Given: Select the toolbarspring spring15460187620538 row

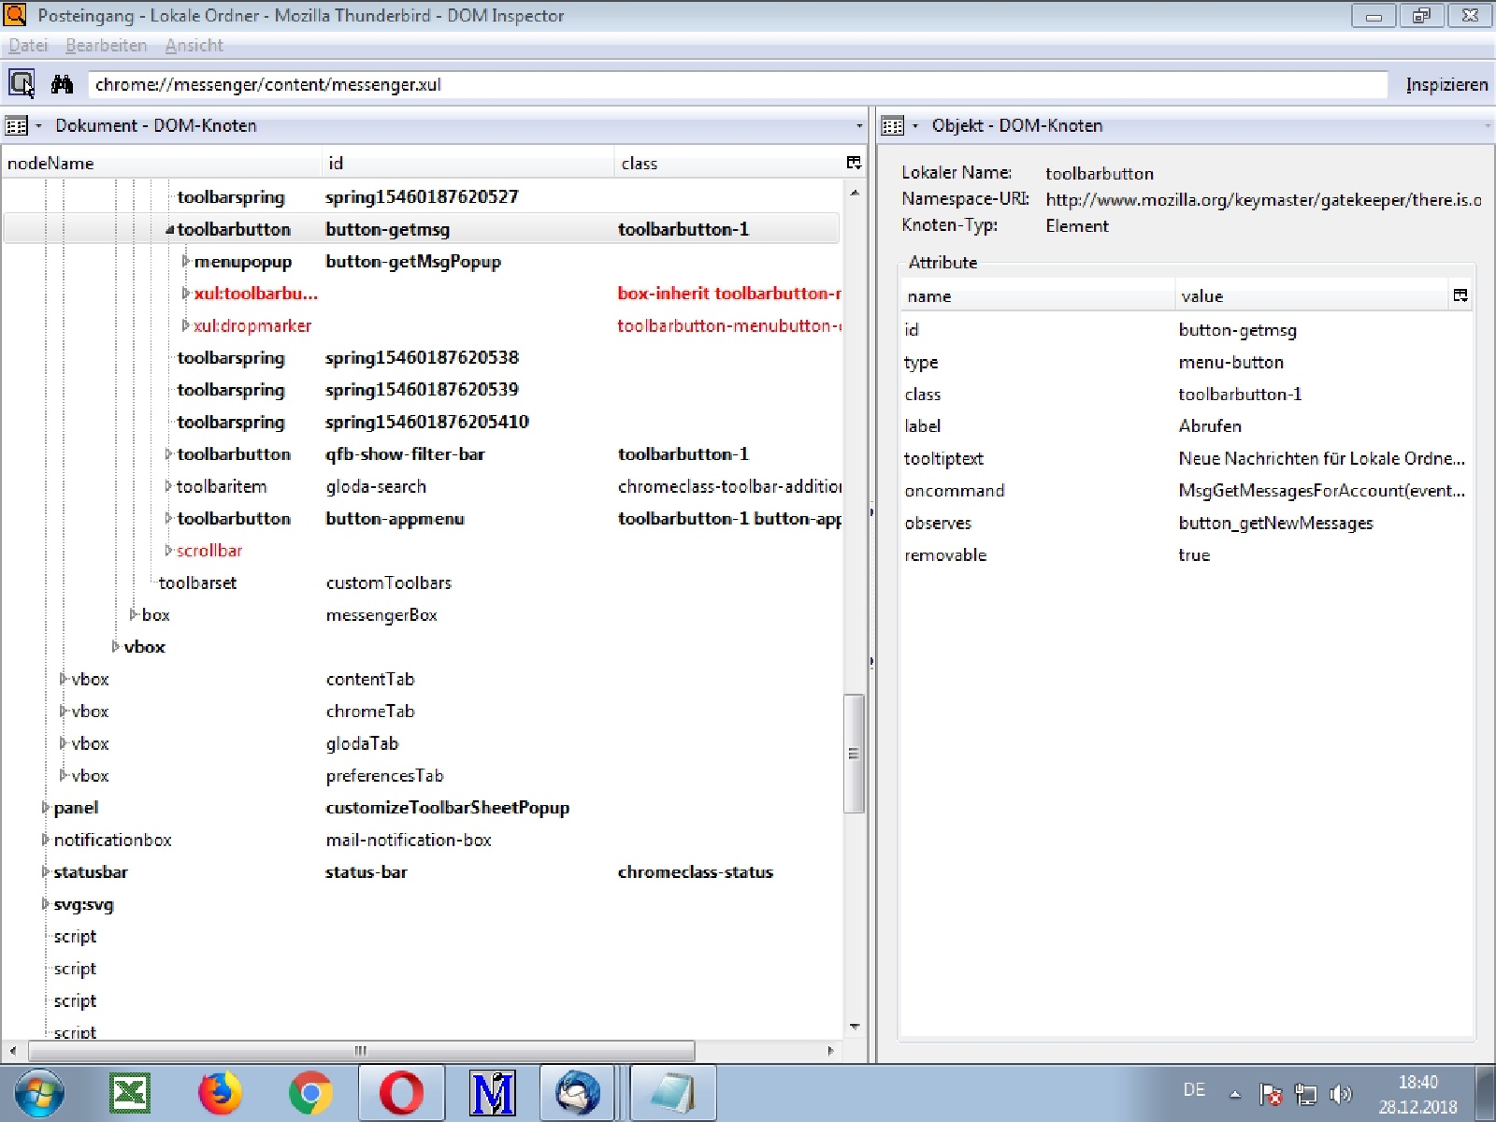Looking at the screenshot, I should point(422,357).
